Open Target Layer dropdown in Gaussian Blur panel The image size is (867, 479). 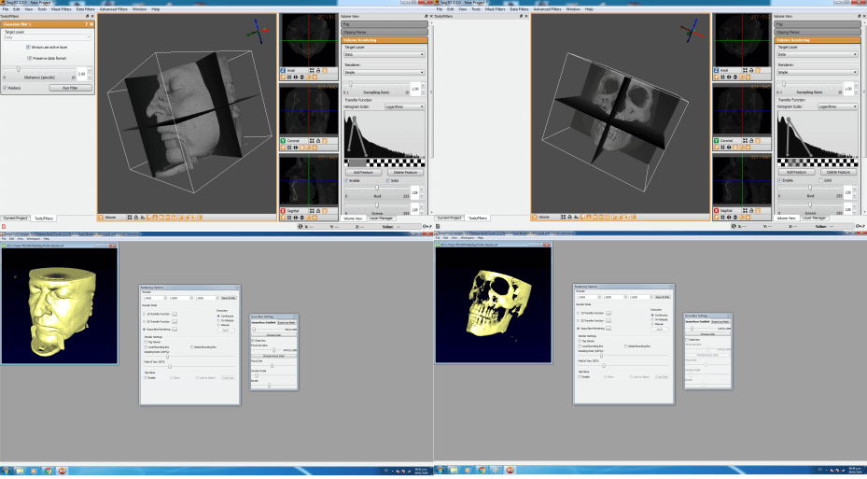pos(47,37)
